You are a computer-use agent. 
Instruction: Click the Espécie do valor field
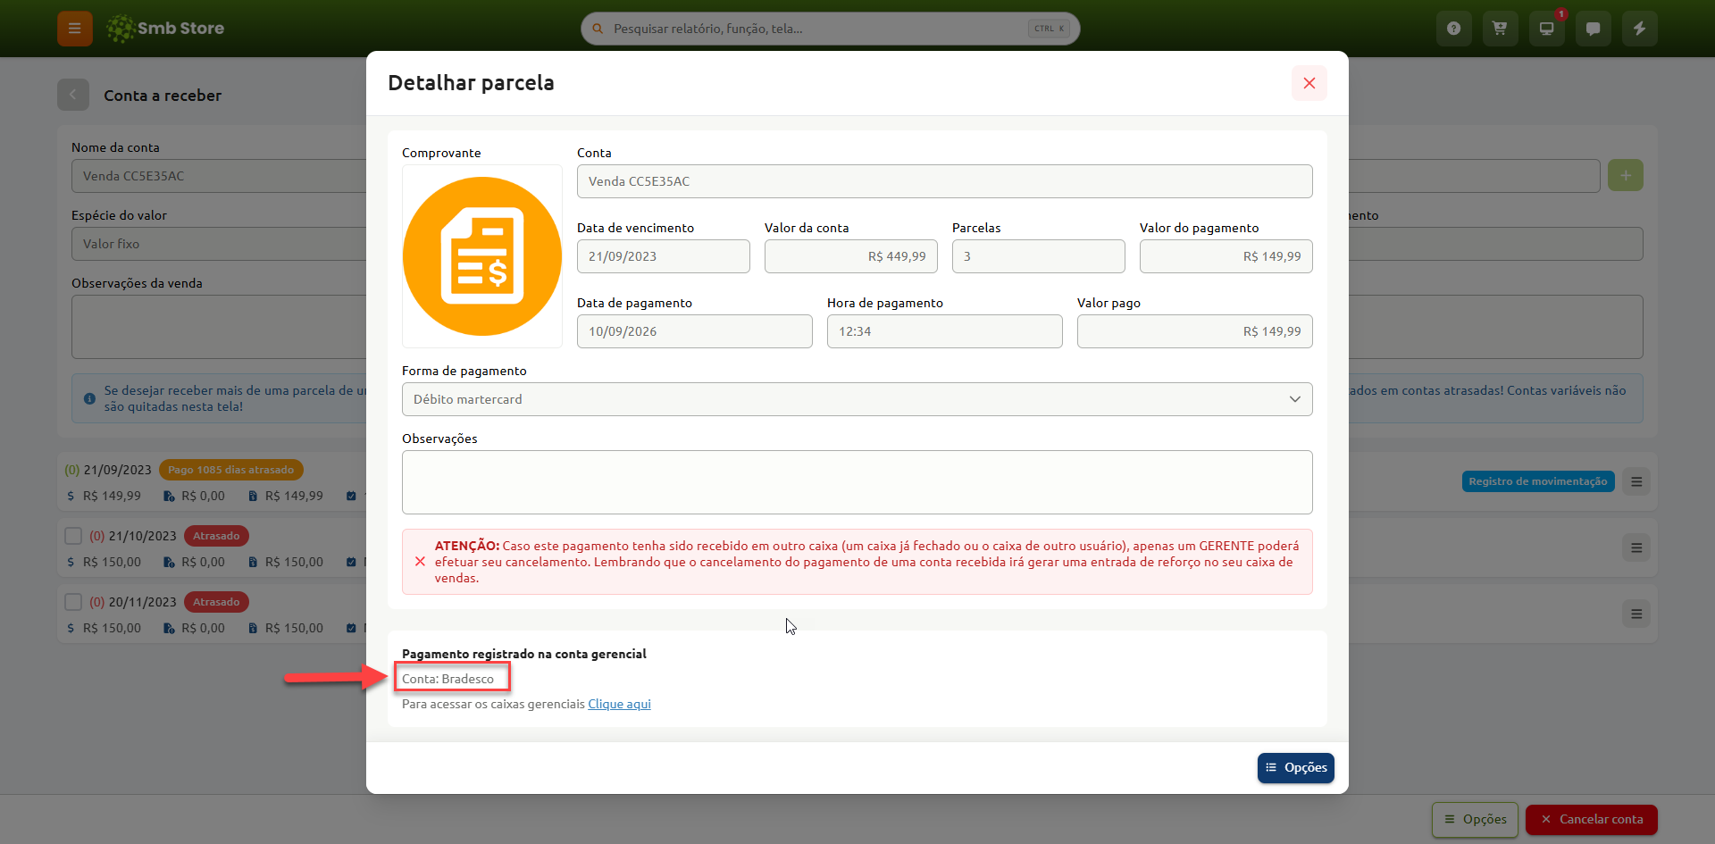pos(219,244)
